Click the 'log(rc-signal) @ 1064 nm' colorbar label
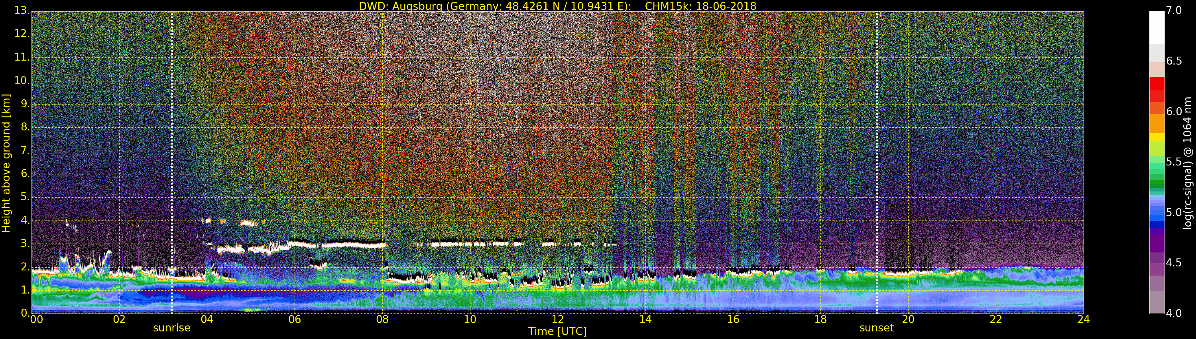Screen dimensions: 1196x339 [1188, 163]
